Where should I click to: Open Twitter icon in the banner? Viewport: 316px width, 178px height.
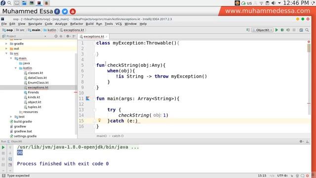(65, 11)
